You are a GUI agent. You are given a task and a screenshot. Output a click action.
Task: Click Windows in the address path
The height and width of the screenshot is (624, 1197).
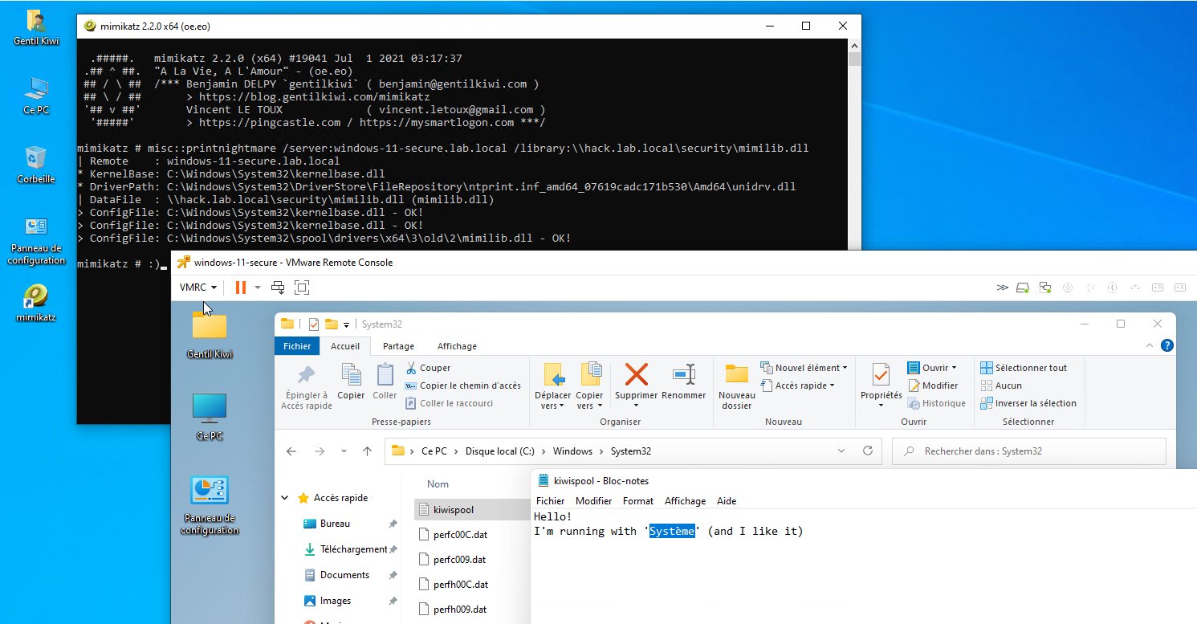click(572, 451)
